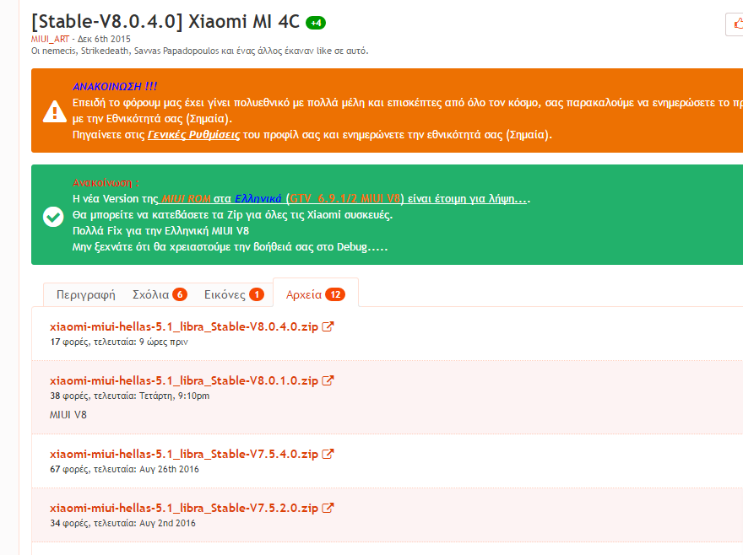743x555 pixels.
Task: Follow the Γενικές Ρυθμίσεις link
Action: point(194,135)
